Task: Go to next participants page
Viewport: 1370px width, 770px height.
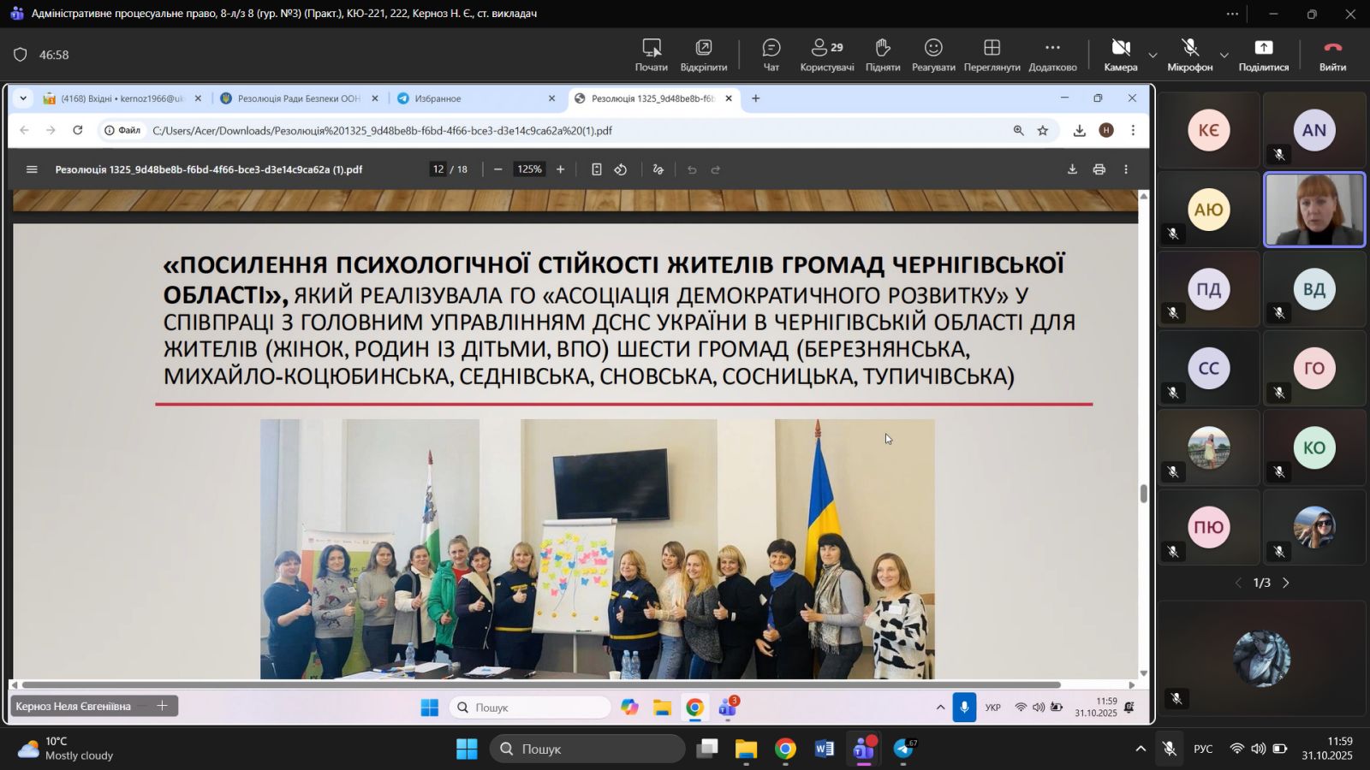Action: [1285, 583]
